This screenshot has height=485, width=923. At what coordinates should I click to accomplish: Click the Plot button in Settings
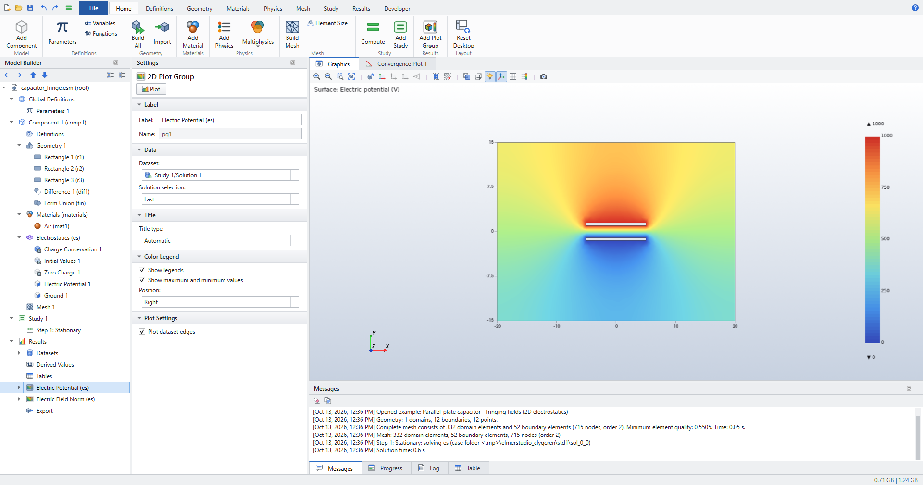point(151,89)
